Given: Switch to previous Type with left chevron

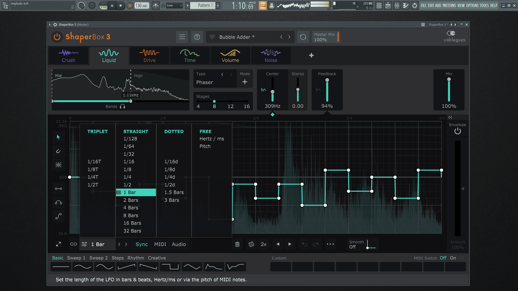Looking at the screenshot, I should tap(222, 74).
